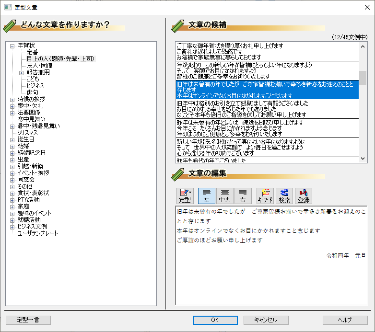The height and width of the screenshot is (332, 375).
Task: Select 俳句 tree item
Action: (x=32, y=92)
